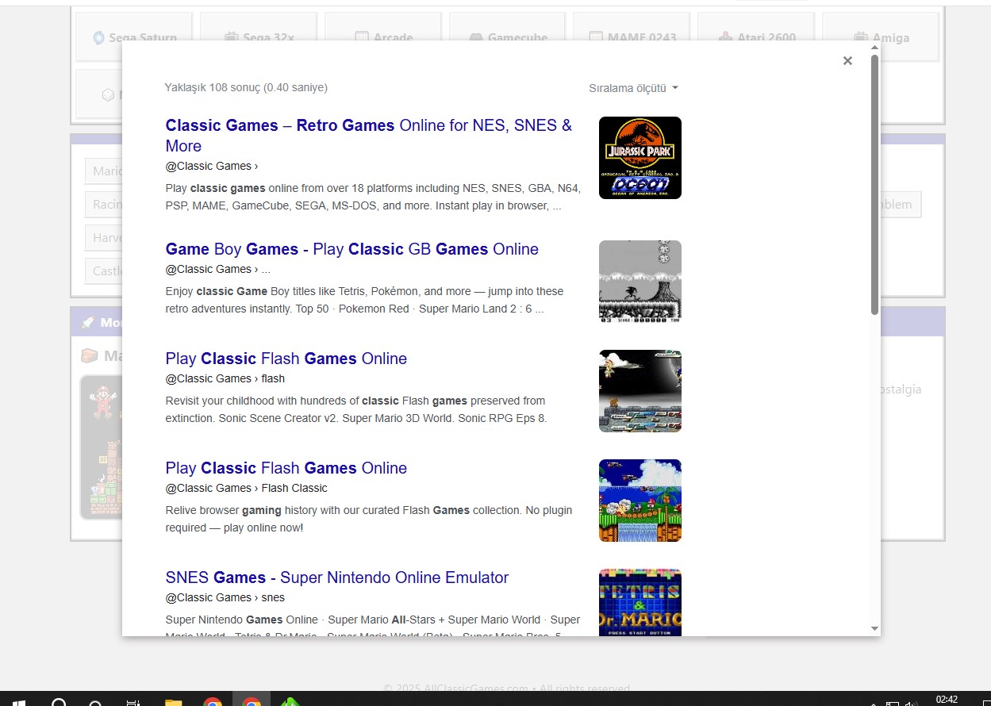
Task: Open the SNES Games Super Nintendo result
Action: point(336,577)
